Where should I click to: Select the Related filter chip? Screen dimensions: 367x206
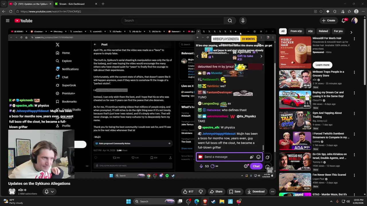tap(323, 31)
